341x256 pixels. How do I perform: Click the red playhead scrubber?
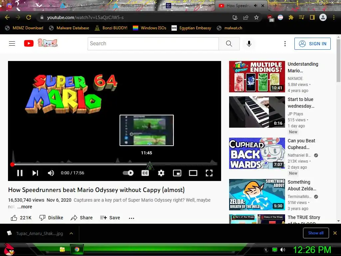tap(12, 164)
